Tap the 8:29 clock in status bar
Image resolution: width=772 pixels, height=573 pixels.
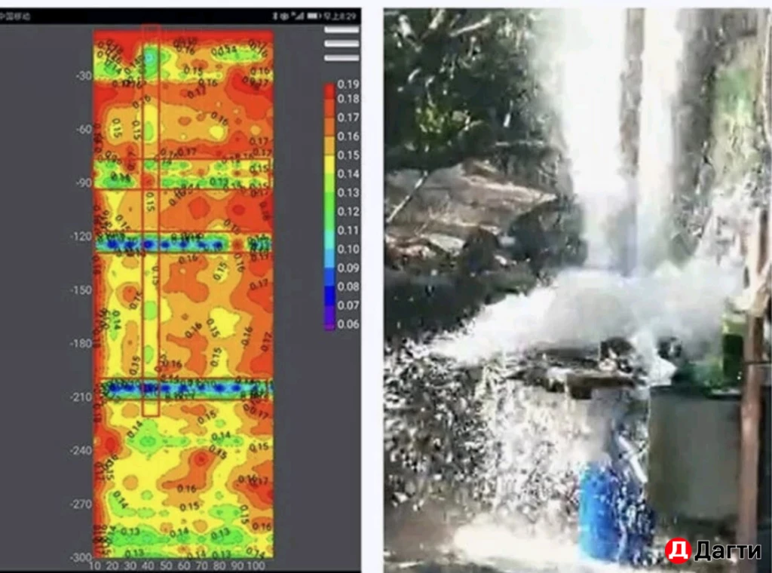[345, 16]
